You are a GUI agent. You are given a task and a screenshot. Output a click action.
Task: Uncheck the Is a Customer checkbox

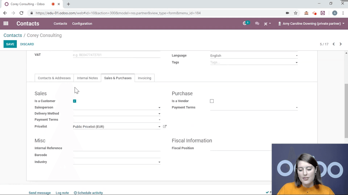point(74,101)
